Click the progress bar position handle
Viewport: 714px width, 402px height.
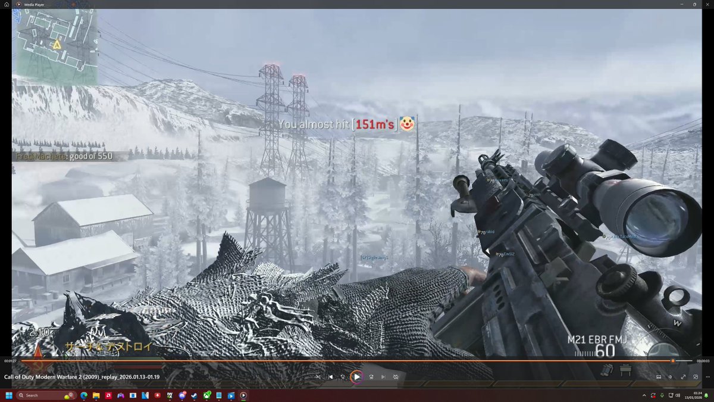[x=673, y=361]
